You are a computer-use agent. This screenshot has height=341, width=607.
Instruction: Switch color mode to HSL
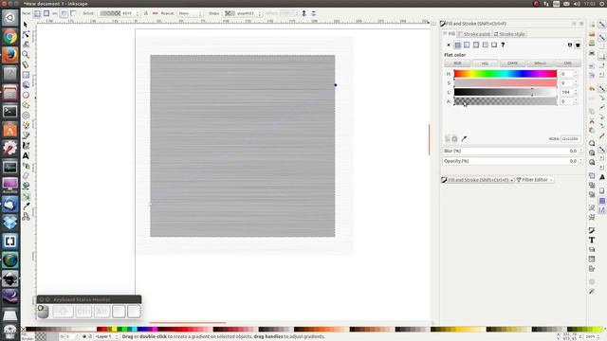tap(485, 63)
